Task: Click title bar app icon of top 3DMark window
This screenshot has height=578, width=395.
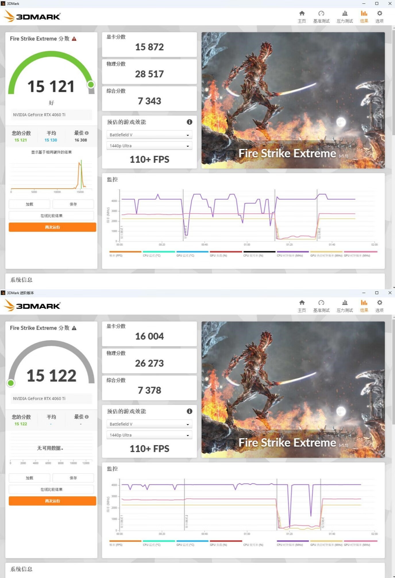Action: (x=3, y=3)
